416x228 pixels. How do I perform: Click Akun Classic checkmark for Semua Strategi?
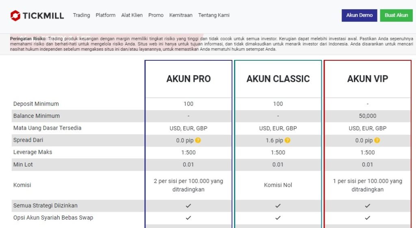pos(278,206)
